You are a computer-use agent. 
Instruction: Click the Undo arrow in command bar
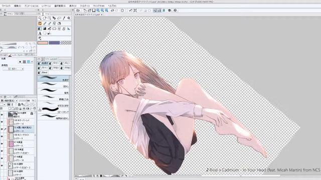tap(112, 10)
